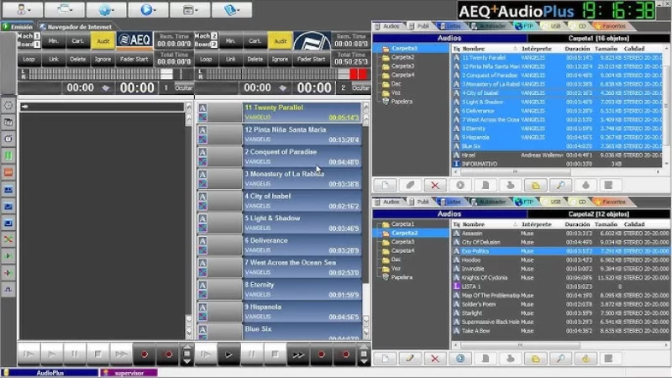This screenshot has height=378, width=672.
Task: Click the Ocultar button on player 1
Action: click(183, 88)
